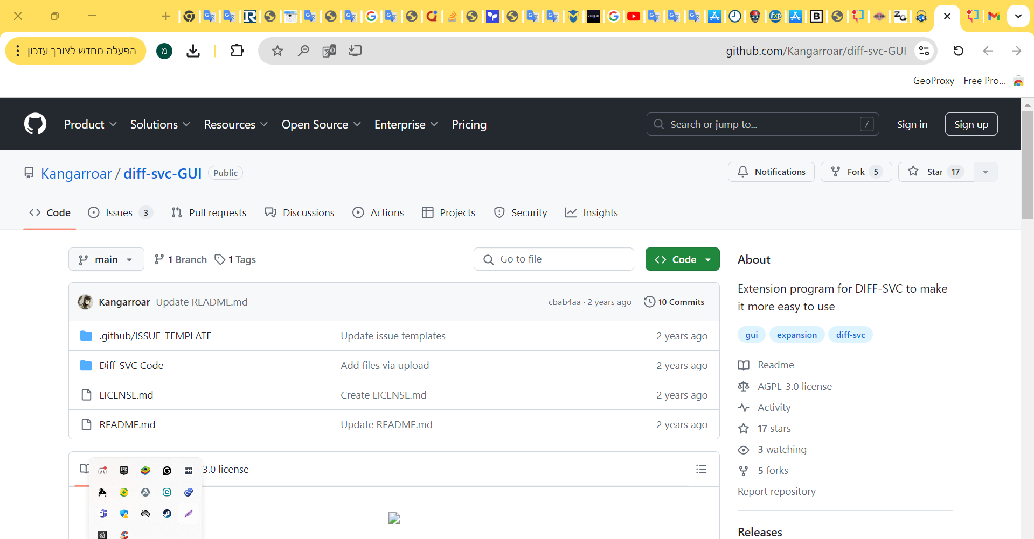This screenshot has height=539, width=1034.
Task: Open the browser downloads icon
Action: coord(193,51)
